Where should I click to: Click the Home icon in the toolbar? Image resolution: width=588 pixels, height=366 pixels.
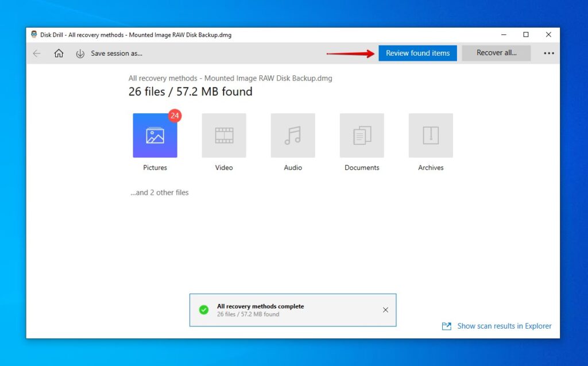coord(58,53)
